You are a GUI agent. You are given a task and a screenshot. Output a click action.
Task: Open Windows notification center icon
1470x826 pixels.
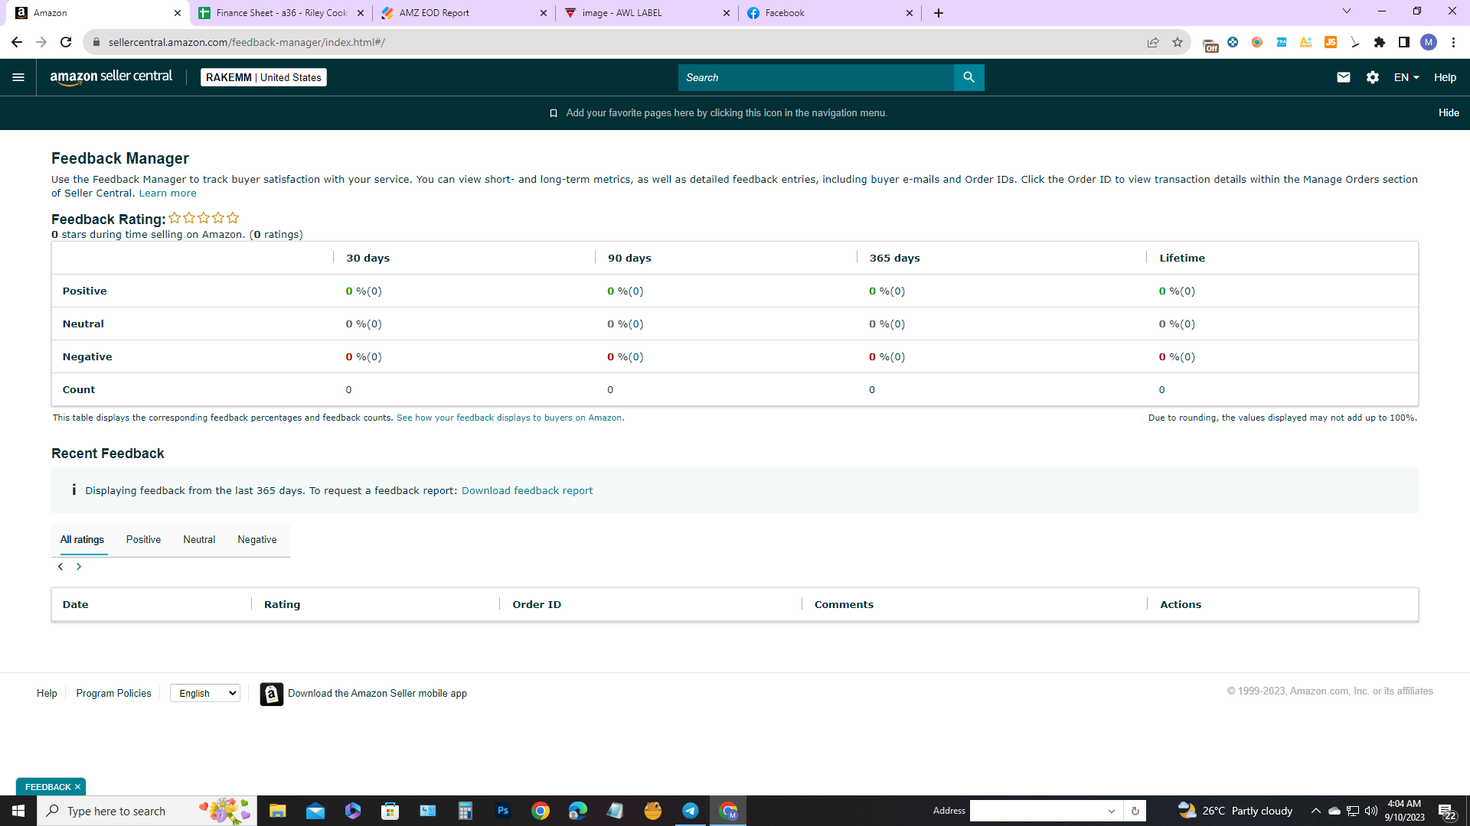1446,811
